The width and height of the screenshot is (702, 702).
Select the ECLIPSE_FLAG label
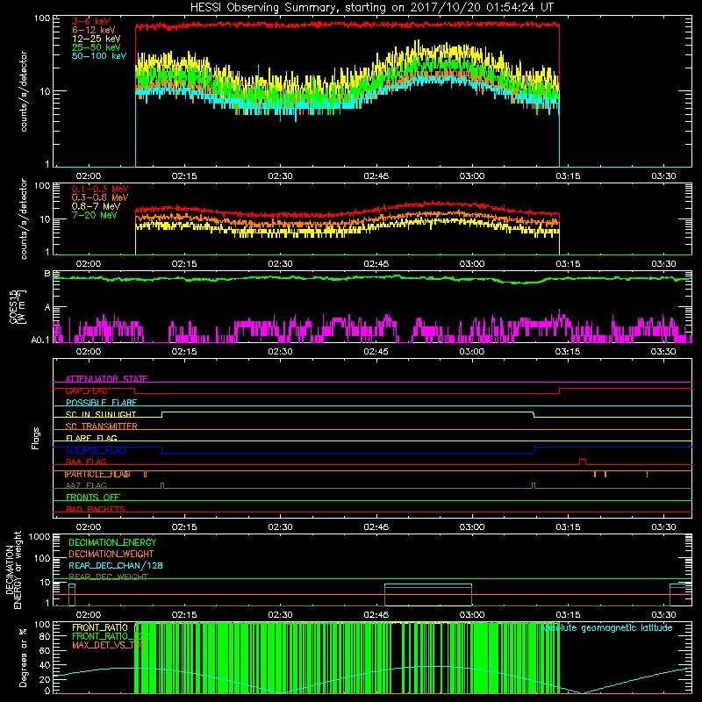96,450
